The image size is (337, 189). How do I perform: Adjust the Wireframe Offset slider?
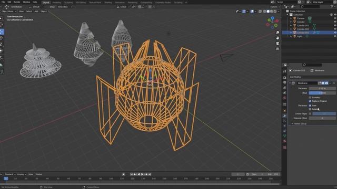click(322, 93)
